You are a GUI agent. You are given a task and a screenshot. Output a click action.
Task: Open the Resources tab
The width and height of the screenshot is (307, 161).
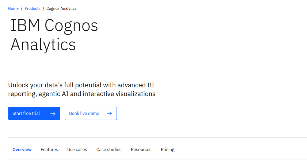pyautogui.click(x=141, y=149)
